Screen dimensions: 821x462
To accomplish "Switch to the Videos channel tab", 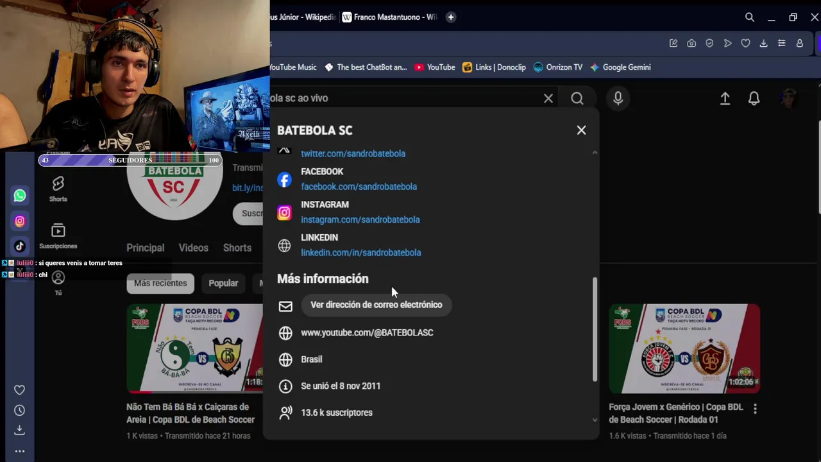I will [x=194, y=248].
